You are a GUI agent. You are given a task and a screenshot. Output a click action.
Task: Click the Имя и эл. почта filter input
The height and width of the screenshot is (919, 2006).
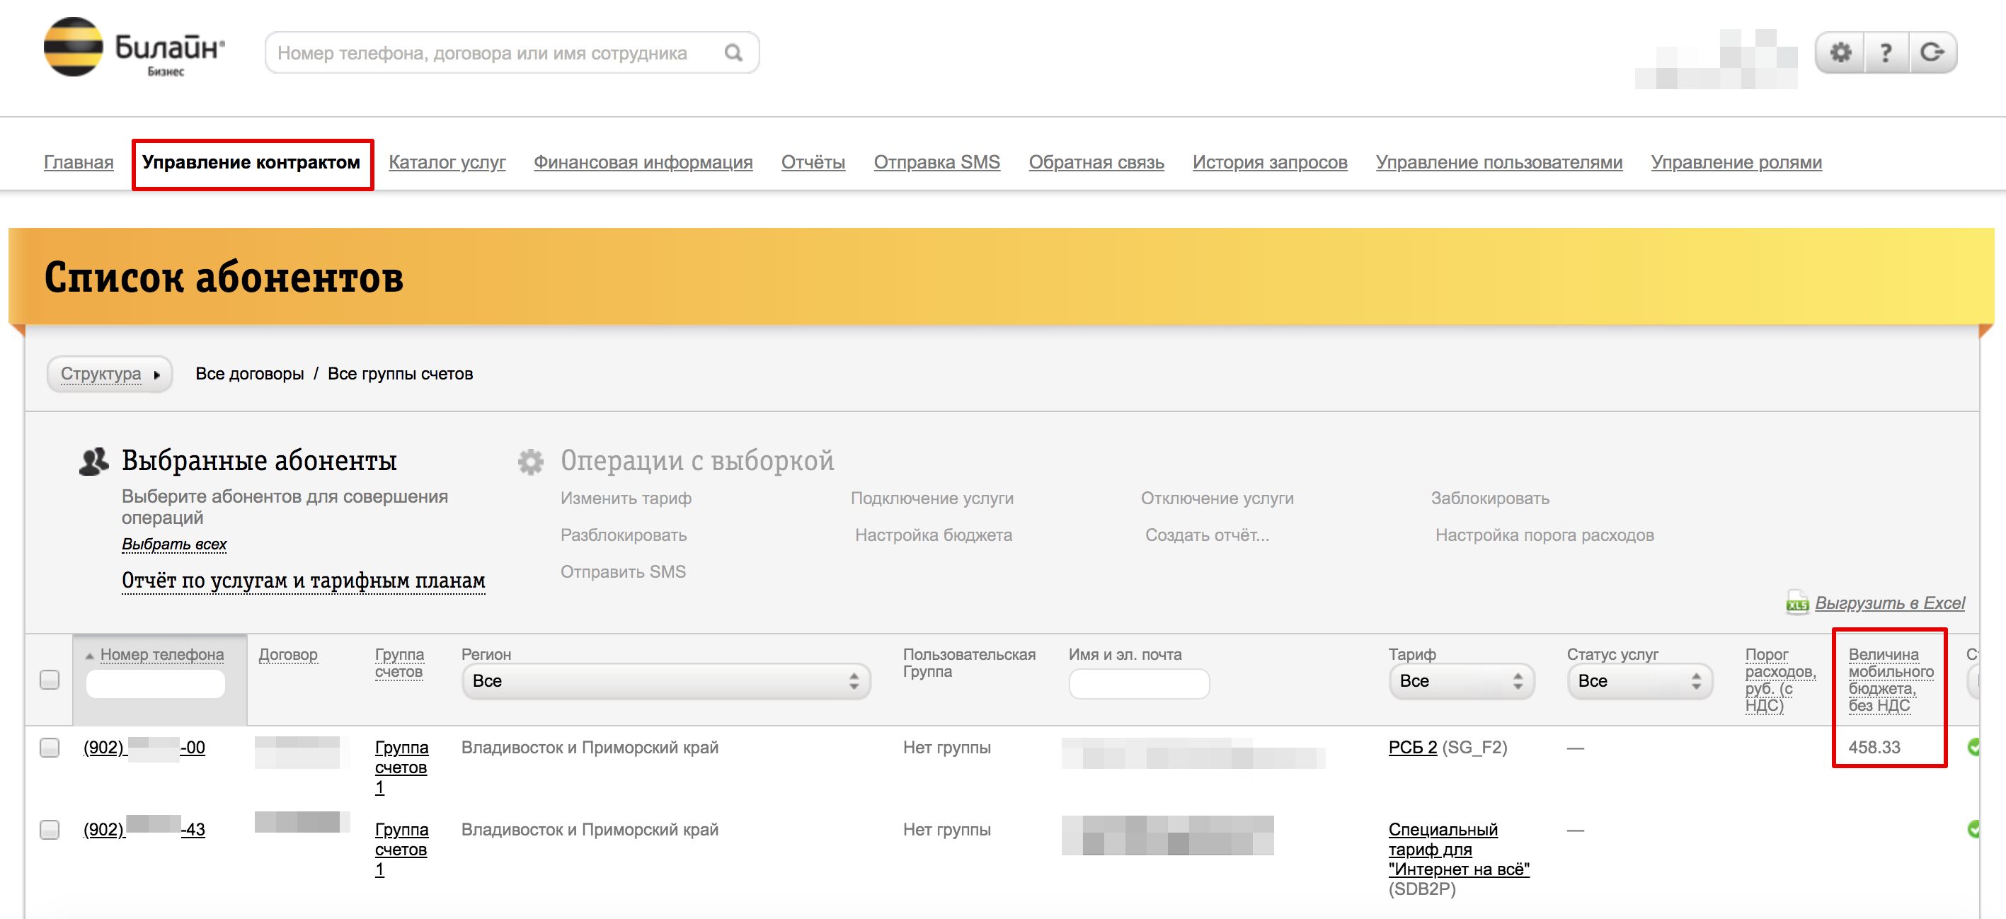click(x=1140, y=683)
